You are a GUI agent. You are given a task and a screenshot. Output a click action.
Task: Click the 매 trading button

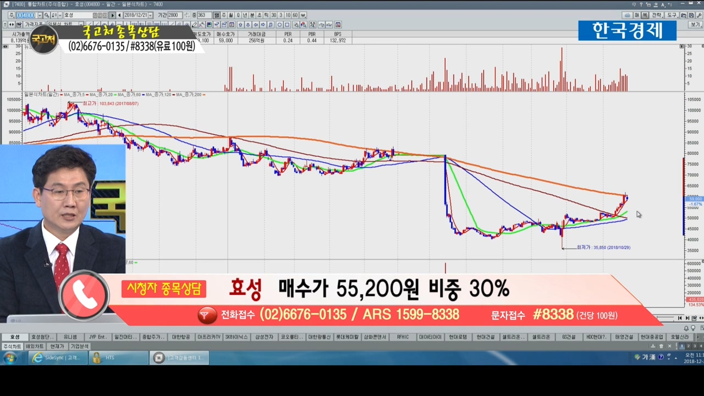click(x=637, y=15)
